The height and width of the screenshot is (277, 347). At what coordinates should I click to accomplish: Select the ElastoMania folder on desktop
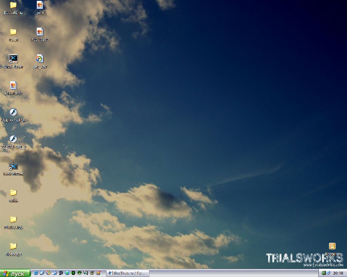tap(13, 5)
